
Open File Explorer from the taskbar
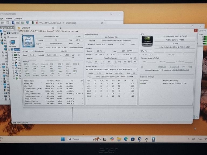pyautogui.click(x=119, y=139)
